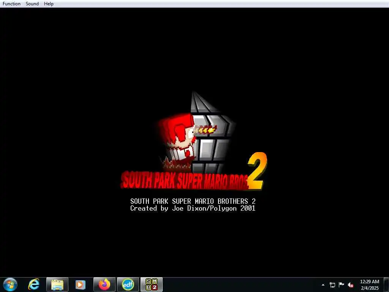Open the Function menu
The width and height of the screenshot is (389, 292).
pyautogui.click(x=11, y=4)
